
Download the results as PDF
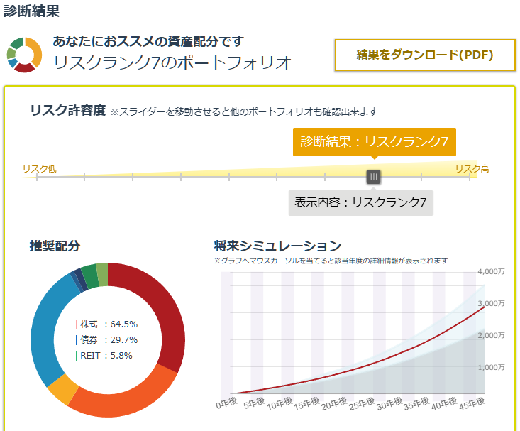tap(424, 55)
